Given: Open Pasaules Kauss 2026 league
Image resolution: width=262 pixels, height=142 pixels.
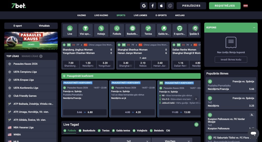Looking at the screenshot, I should point(31,64).
